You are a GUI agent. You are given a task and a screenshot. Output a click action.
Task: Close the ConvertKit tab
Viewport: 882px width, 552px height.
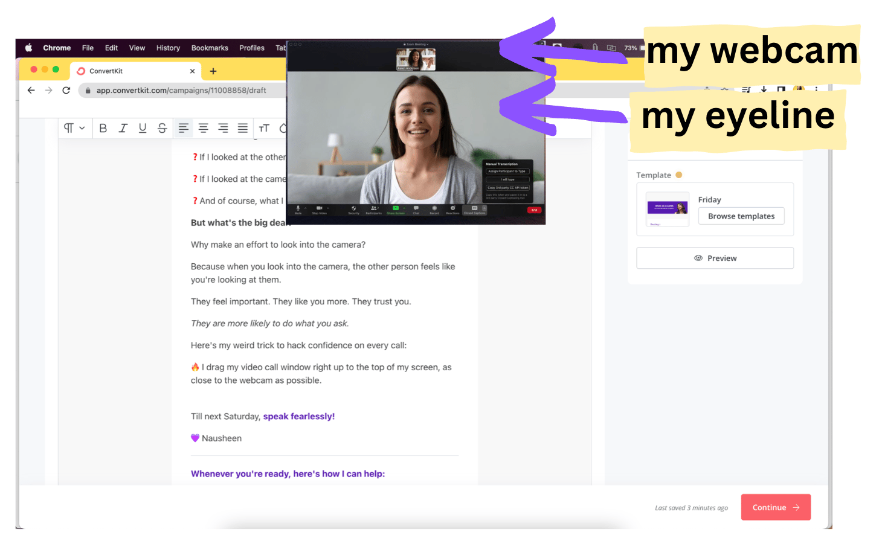coord(192,71)
